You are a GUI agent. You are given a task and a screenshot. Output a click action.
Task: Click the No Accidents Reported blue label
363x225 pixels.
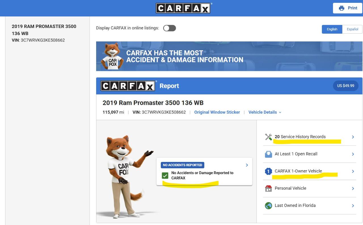183,165
